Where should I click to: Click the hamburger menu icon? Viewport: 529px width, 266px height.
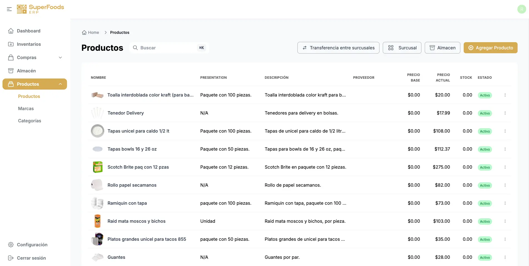[x=9, y=9]
